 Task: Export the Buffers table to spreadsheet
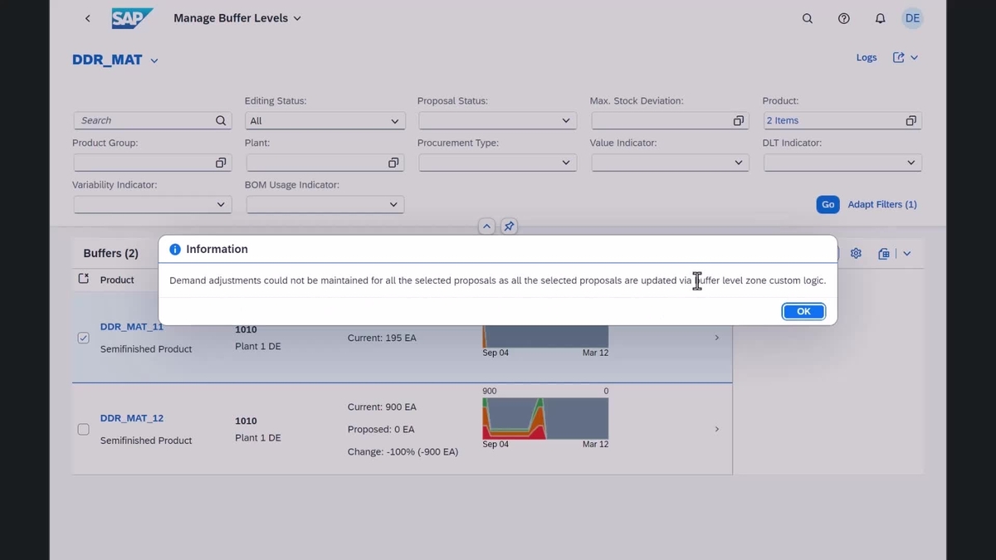883,253
